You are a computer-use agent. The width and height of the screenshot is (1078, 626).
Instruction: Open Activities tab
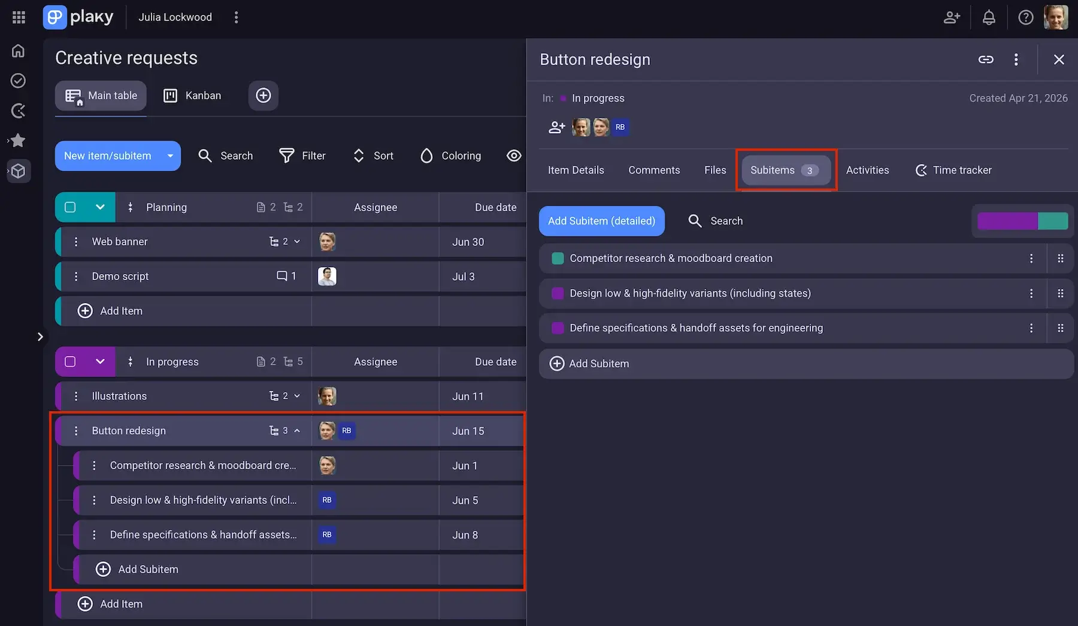click(867, 170)
